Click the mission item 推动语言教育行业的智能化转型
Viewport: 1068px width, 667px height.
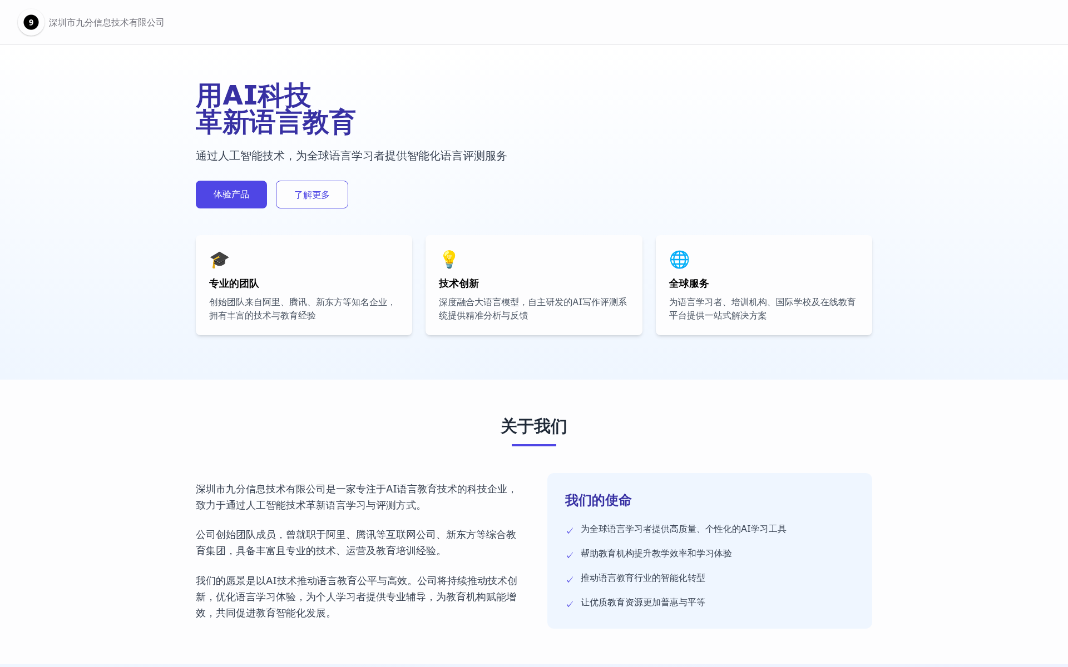pyautogui.click(x=643, y=578)
